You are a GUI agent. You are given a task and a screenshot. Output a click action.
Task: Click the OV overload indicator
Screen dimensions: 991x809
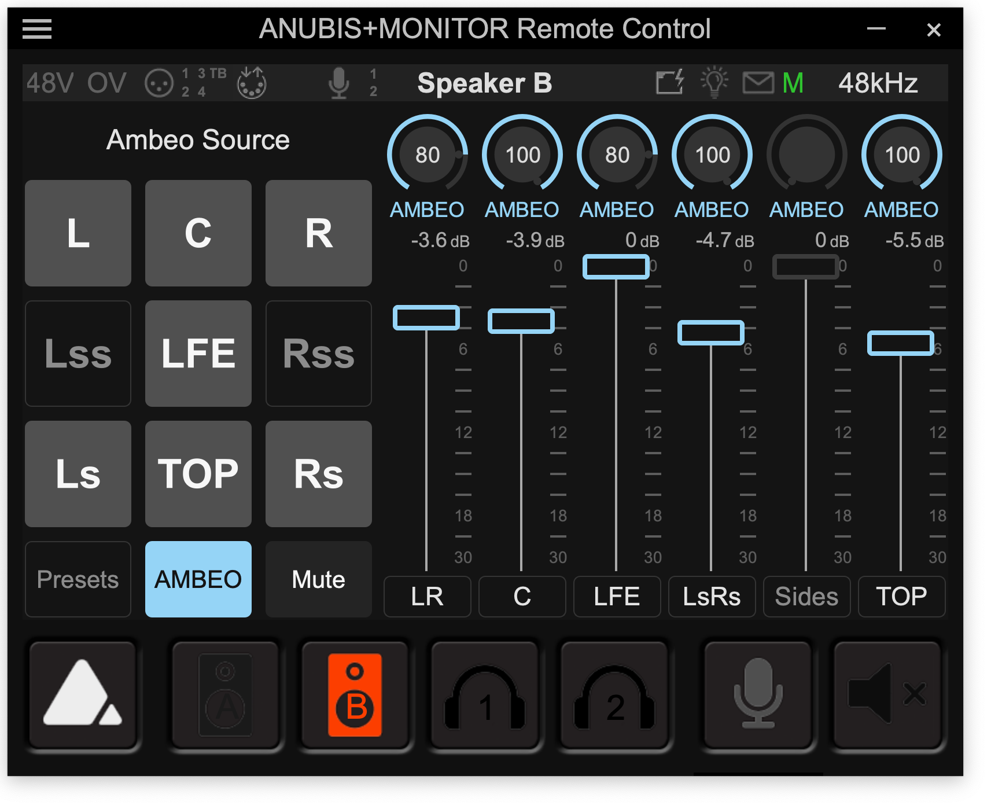pos(106,83)
